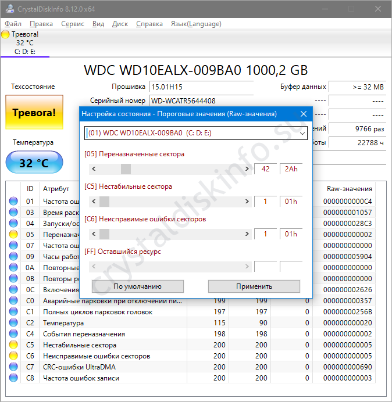The height and width of the screenshot is (402, 392).
Task: Click left arrow of Неисправимые ошибки секторов slider
Action: [x=94, y=234]
